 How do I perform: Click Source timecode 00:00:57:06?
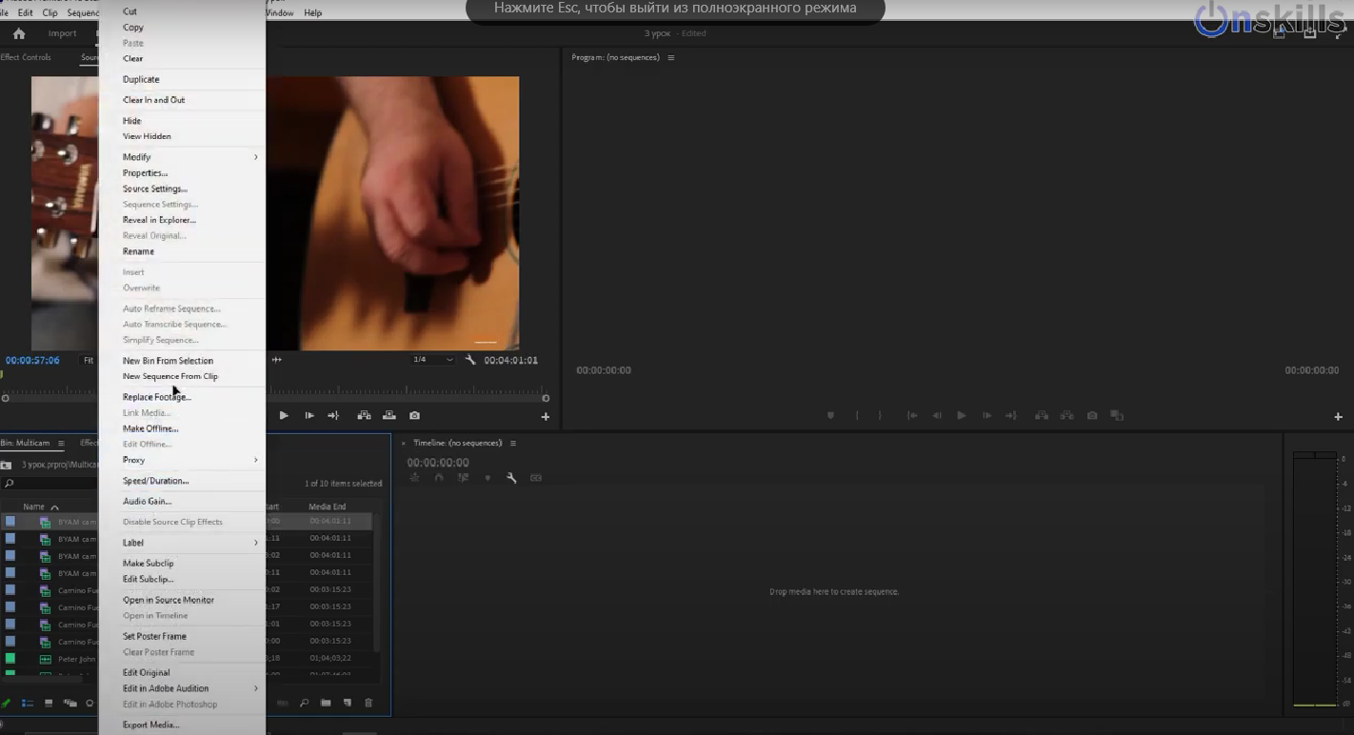click(32, 361)
